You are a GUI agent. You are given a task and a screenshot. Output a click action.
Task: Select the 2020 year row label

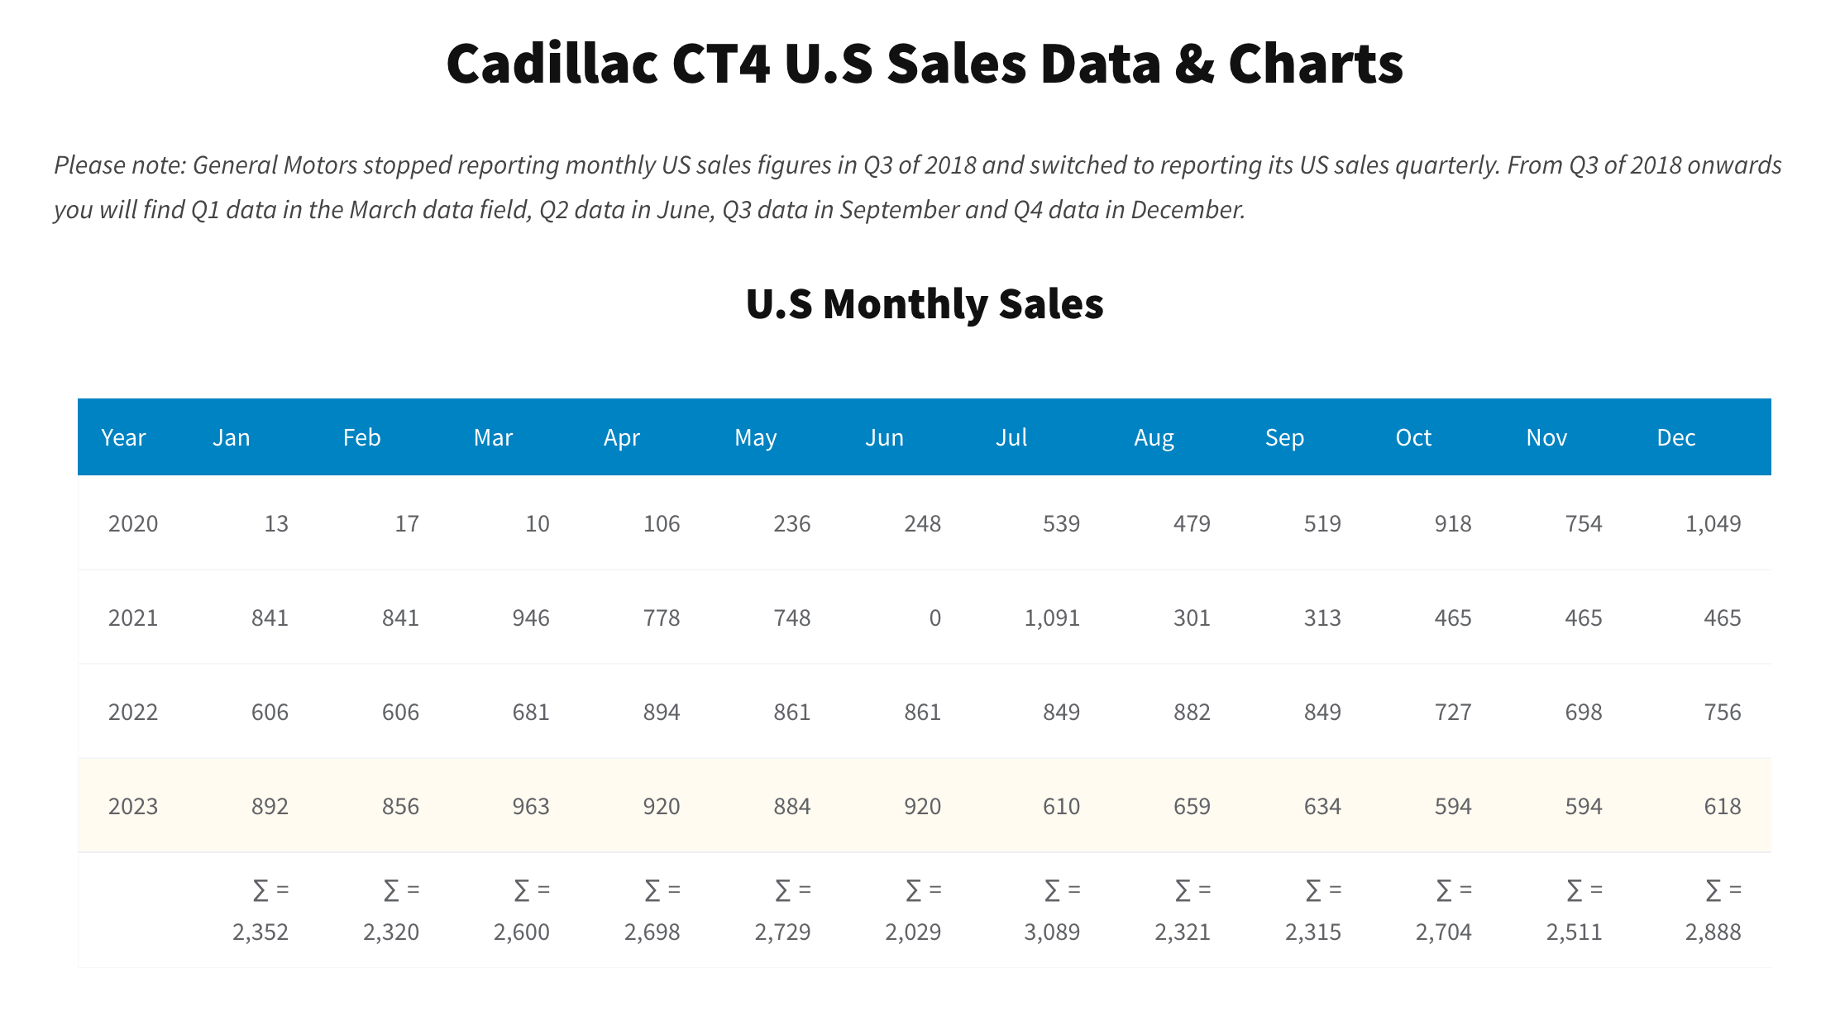(x=133, y=523)
